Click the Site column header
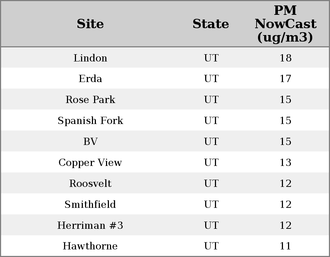The image size is (330, 257). pyautogui.click(x=90, y=24)
